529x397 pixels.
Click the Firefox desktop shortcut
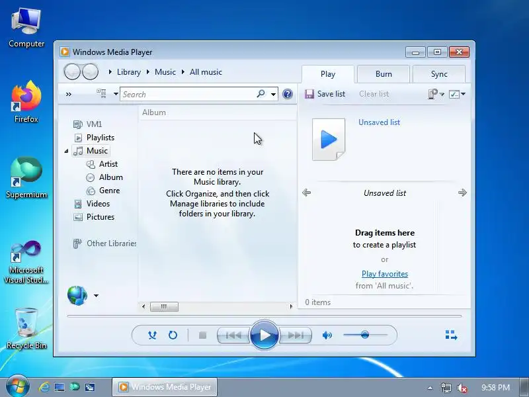26,102
